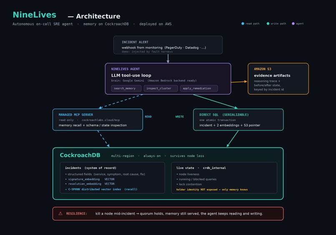The height and width of the screenshot is (235, 336).
Task: Click the READ path label
Action: click(x=148, y=117)
